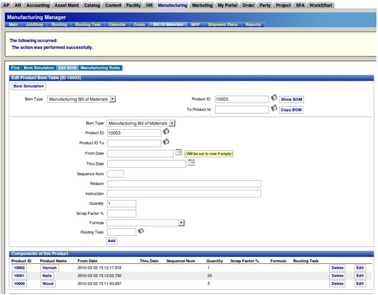Click lookup icon next to Routing Task field
The width and height of the screenshot is (378, 295).
141,231
